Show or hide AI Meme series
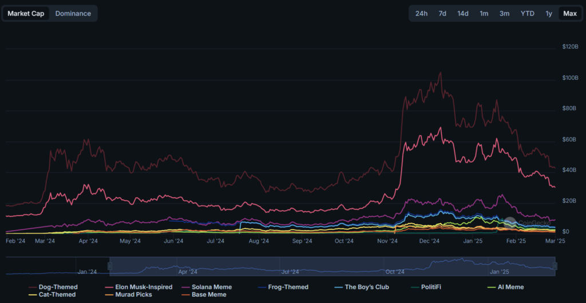The width and height of the screenshot is (586, 303). (x=506, y=287)
